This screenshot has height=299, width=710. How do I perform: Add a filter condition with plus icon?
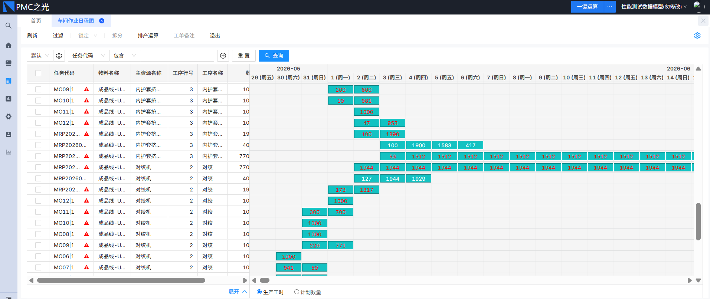(223, 56)
